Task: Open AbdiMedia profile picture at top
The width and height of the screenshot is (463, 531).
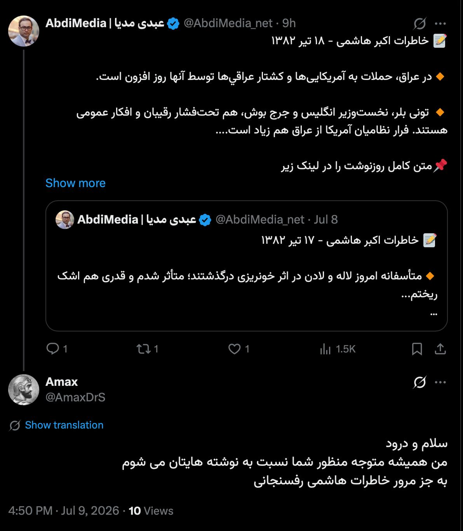Action: click(24, 31)
